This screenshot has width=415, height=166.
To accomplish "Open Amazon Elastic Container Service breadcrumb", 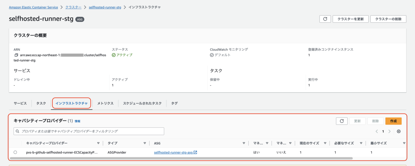I will [33, 7].
